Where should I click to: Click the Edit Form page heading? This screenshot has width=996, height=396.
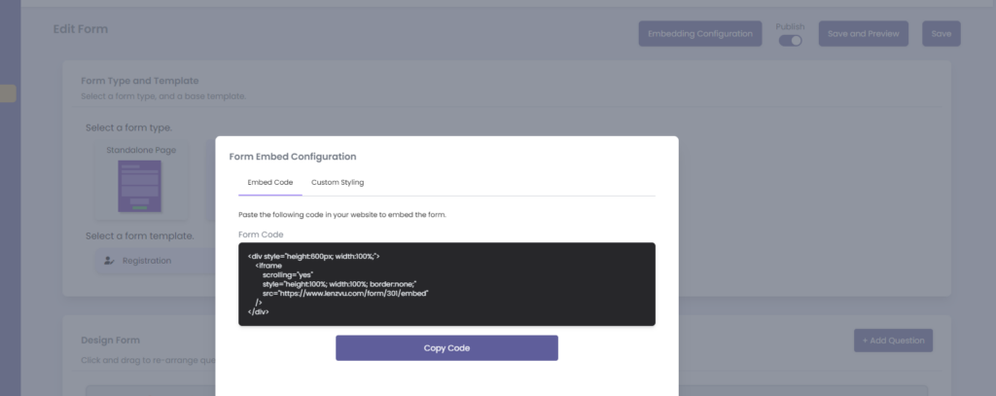coord(81,29)
